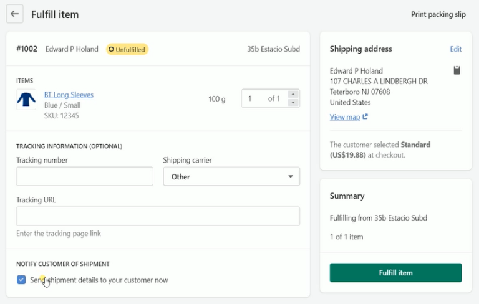
Task: Click Print packing slip
Action: tap(438, 14)
